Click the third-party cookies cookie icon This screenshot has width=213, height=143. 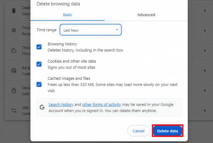coord(14,51)
